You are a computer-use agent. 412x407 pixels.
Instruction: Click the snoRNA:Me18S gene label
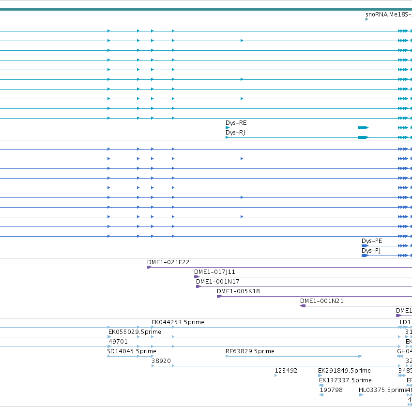point(389,15)
